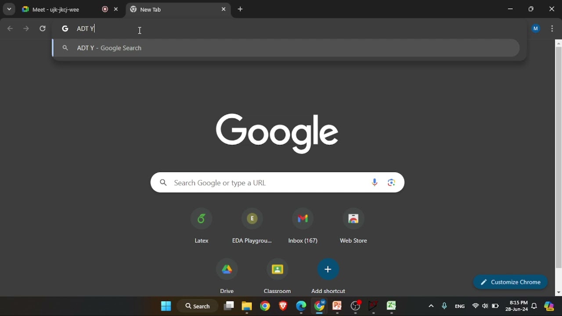Viewport: 562px width, 316px height.
Task: Click the battery status icon
Action: 495,306
